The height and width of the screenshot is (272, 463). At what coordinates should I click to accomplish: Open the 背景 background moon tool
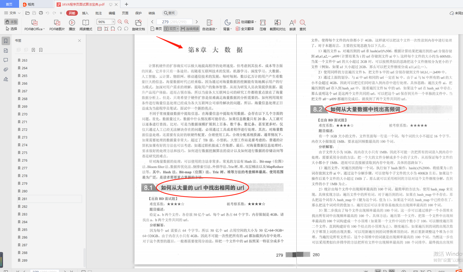(228, 25)
